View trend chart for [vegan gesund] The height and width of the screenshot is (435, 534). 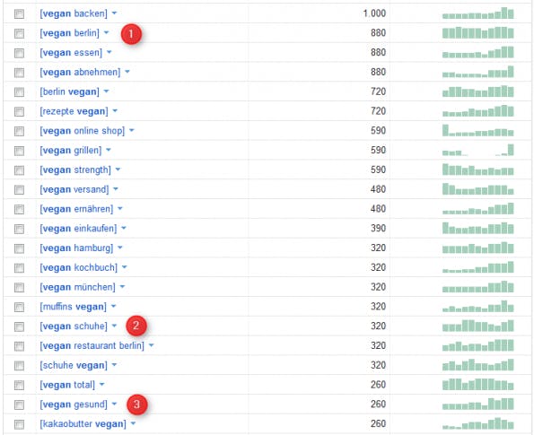pos(477,404)
